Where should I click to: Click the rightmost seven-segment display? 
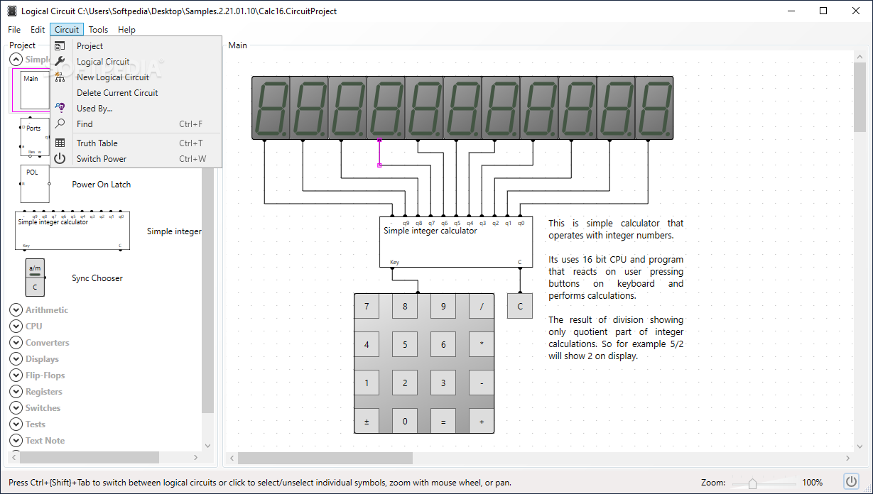pyautogui.click(x=654, y=108)
